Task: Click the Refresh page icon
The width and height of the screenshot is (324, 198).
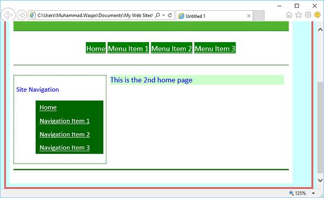Action: click(170, 15)
